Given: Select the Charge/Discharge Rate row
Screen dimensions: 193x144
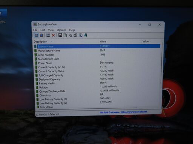Looking at the screenshot, I should [x=98, y=91].
